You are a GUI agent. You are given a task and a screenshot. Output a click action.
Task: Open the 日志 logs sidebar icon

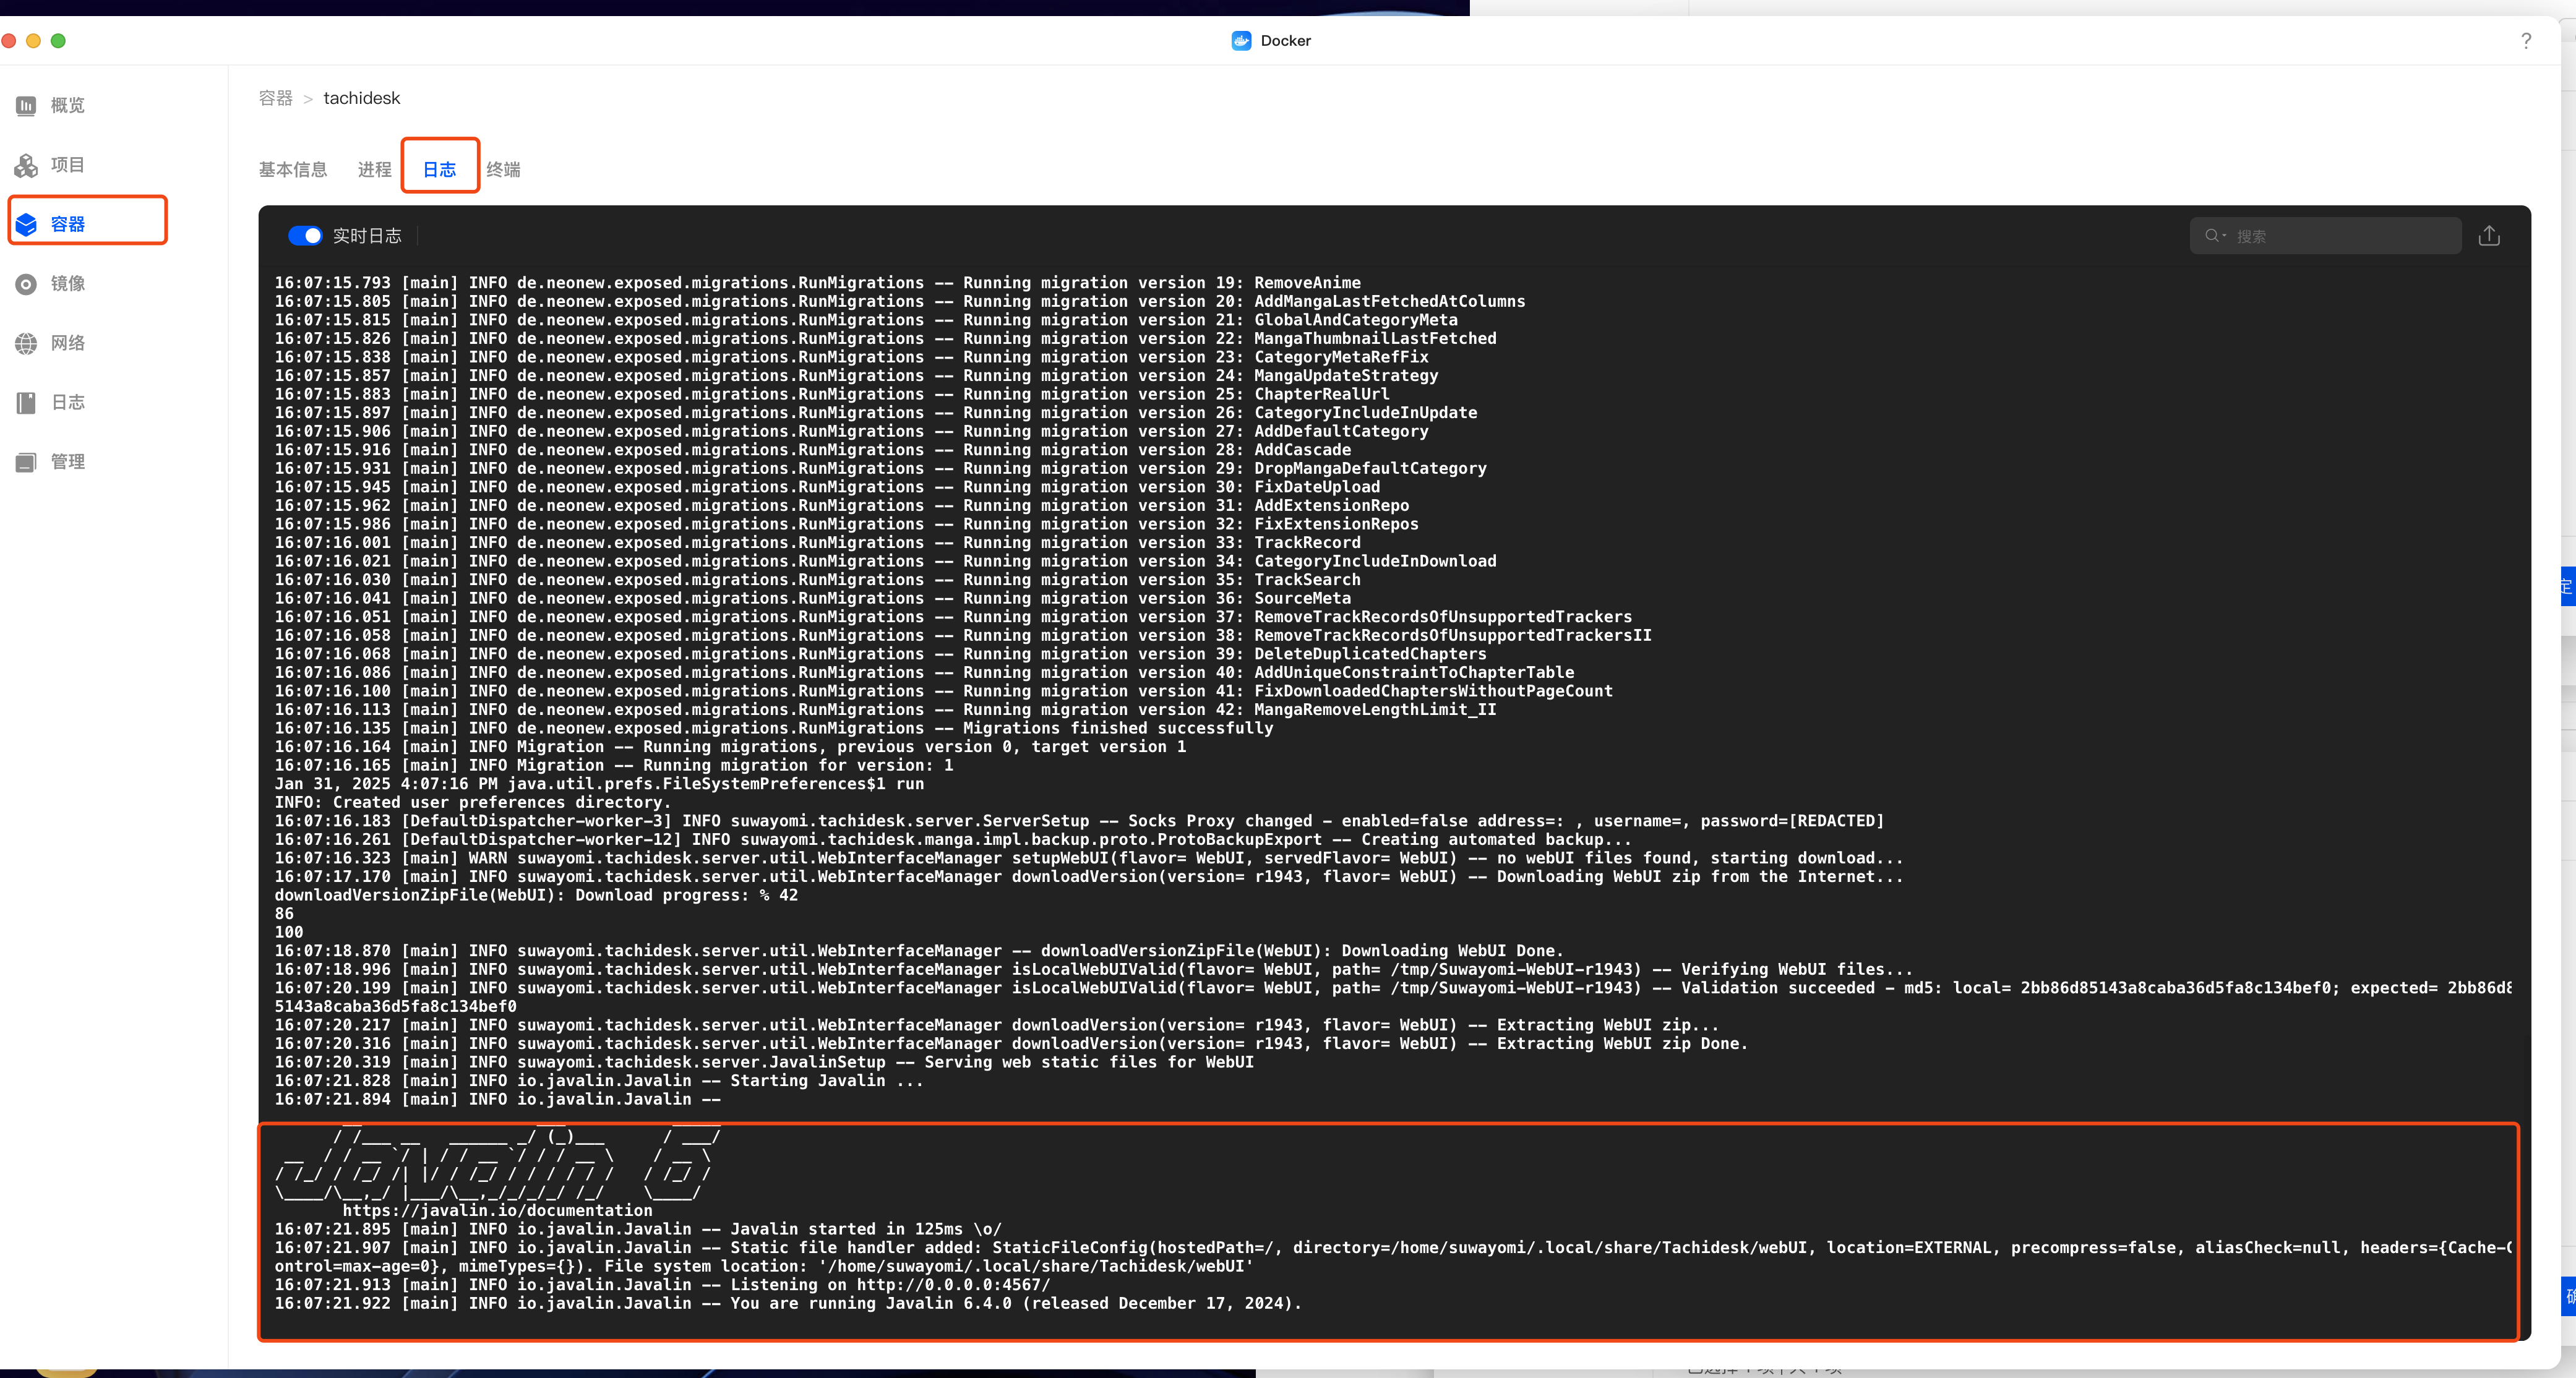pyautogui.click(x=26, y=402)
